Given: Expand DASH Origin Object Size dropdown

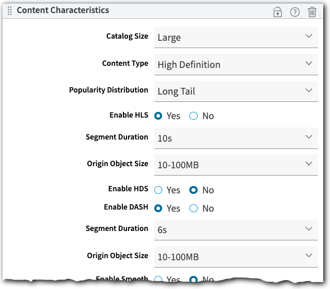Looking at the screenshot, I should pos(235,257).
